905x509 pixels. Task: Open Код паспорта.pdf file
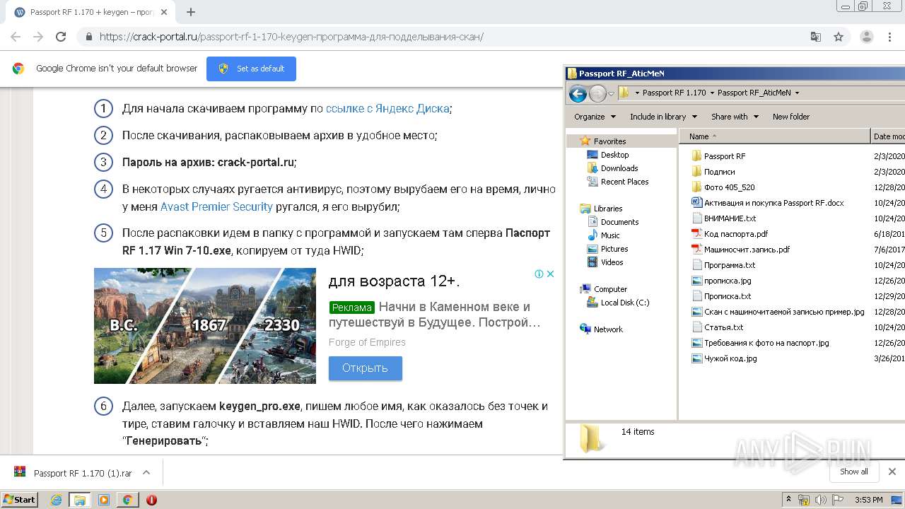[730, 234]
